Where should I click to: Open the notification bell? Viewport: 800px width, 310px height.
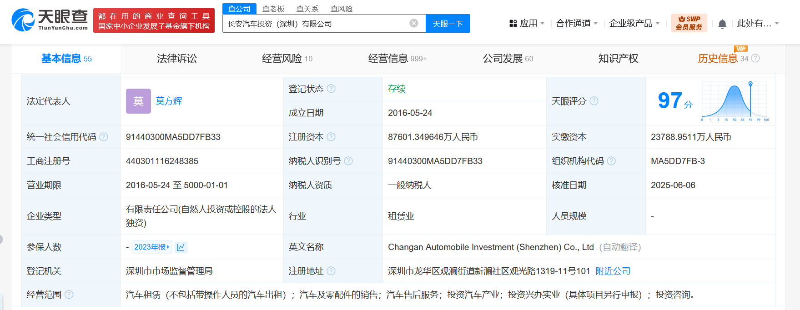pyautogui.click(x=722, y=24)
